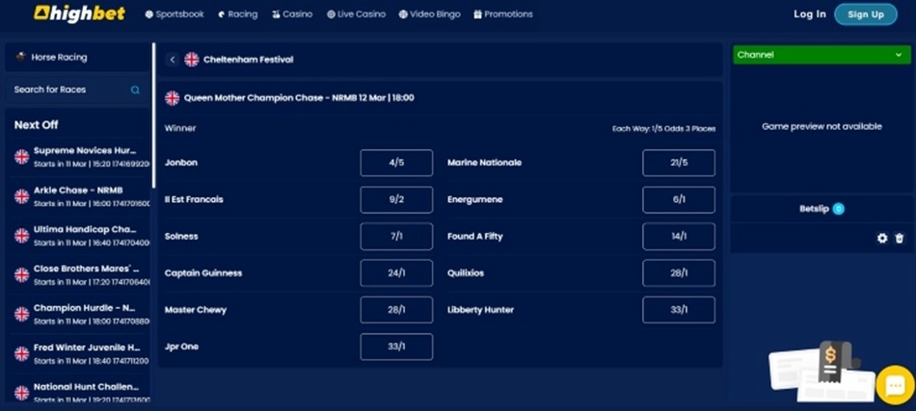Click the Log In link
Viewport: 916px width, 411px height.
pos(810,14)
